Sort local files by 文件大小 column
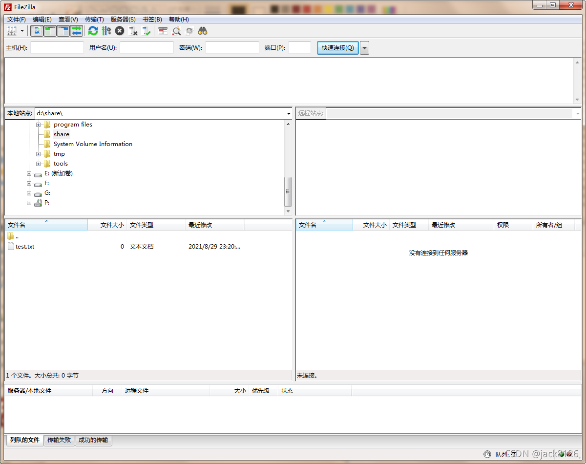Viewport: 586px width, 464px height. click(x=107, y=225)
